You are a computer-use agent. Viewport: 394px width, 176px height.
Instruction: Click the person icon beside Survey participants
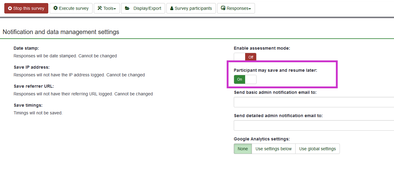(172, 9)
